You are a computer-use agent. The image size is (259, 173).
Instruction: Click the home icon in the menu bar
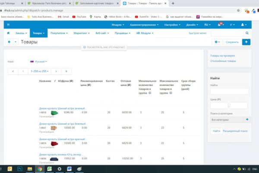[8, 33]
